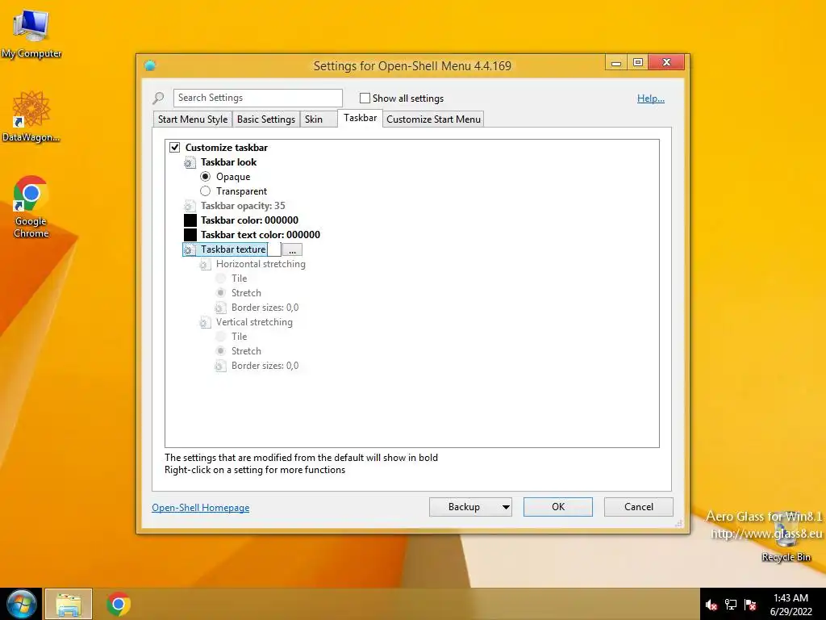Click the gear icon beside Vertical stretching
This screenshot has height=620, width=826.
(205, 322)
